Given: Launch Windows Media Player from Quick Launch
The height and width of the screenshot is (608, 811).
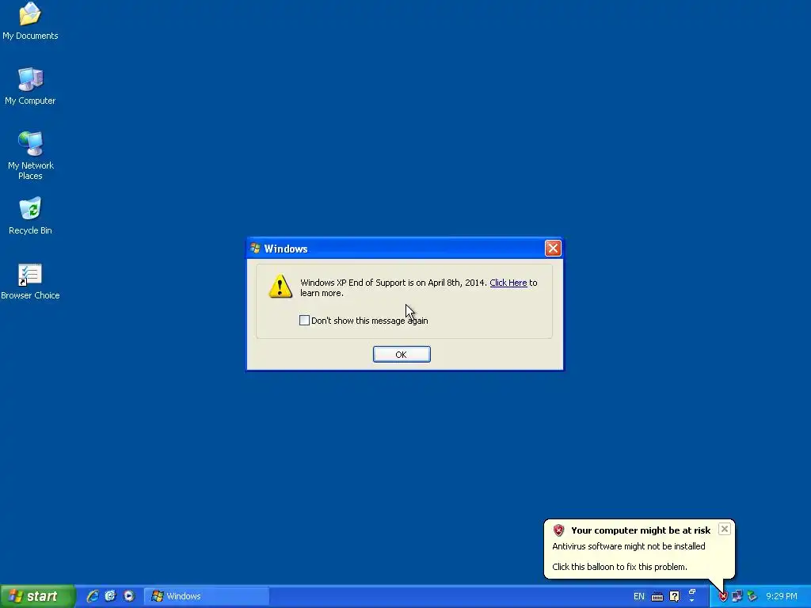Looking at the screenshot, I should click(x=129, y=596).
